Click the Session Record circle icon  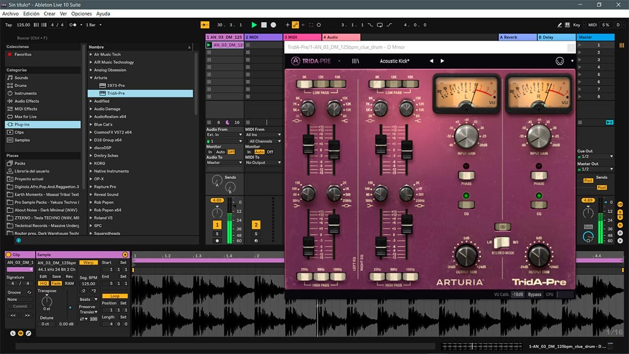pyautogui.click(x=319, y=25)
